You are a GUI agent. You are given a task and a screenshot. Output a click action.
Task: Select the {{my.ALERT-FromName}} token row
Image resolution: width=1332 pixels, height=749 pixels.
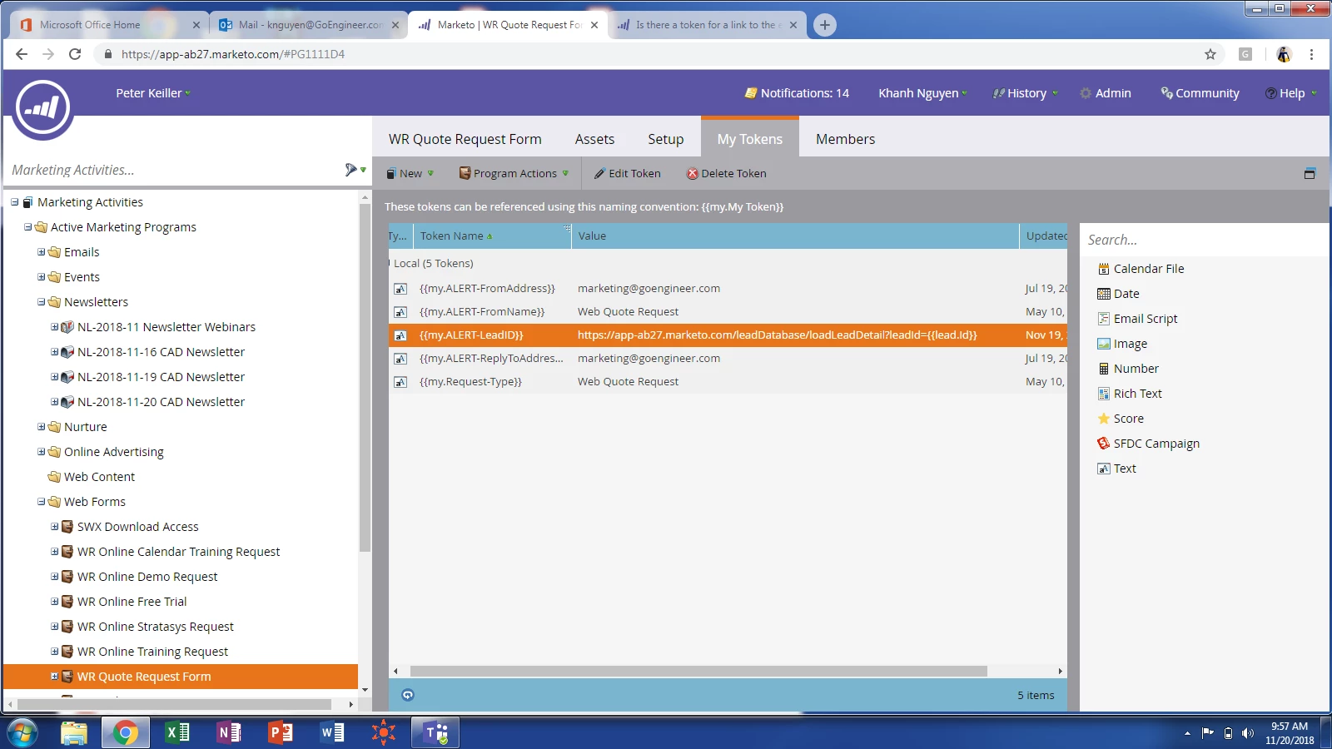coord(728,311)
